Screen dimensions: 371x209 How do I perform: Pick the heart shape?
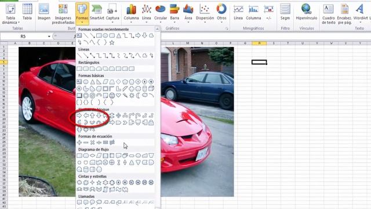118,95
